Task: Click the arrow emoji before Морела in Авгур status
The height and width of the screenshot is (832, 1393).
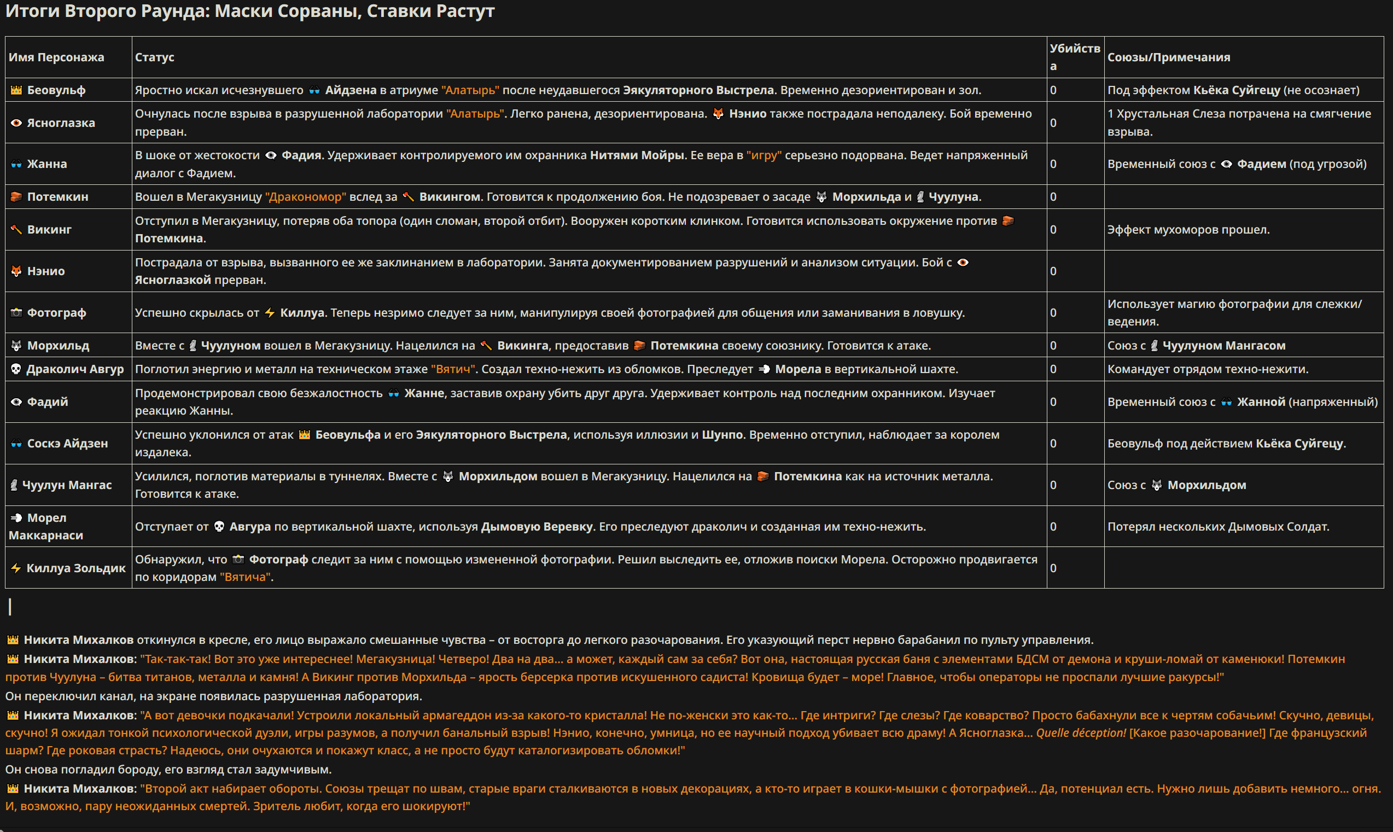Action: tap(764, 369)
